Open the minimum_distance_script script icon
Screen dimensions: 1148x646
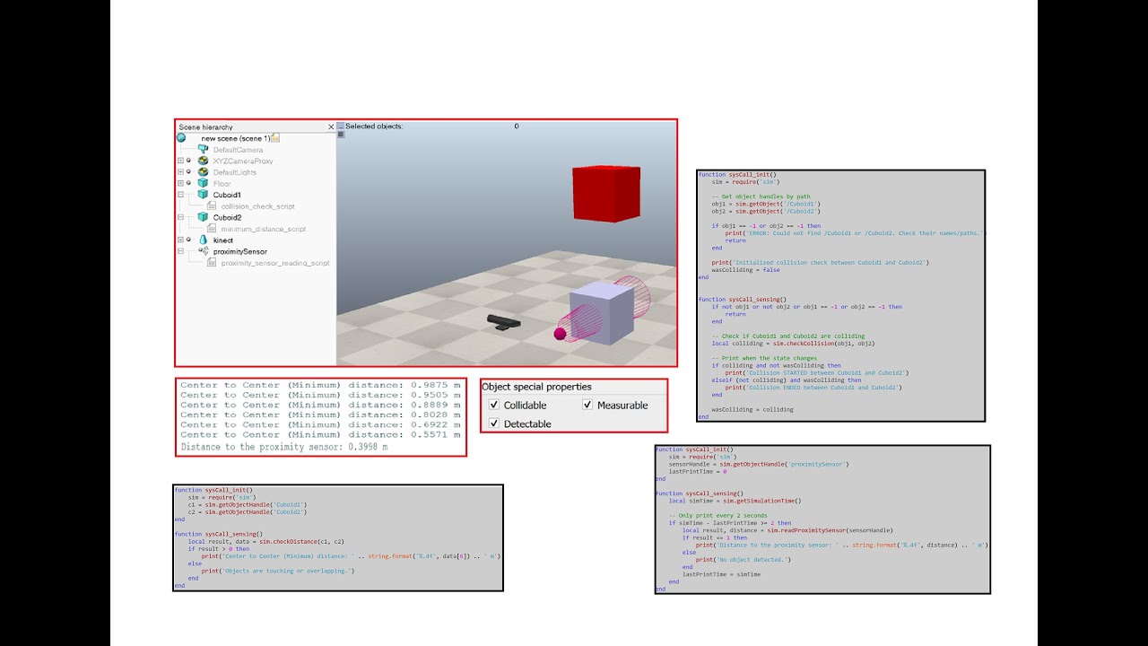(212, 229)
